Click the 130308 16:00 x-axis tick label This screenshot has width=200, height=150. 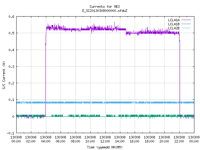tap(135, 139)
